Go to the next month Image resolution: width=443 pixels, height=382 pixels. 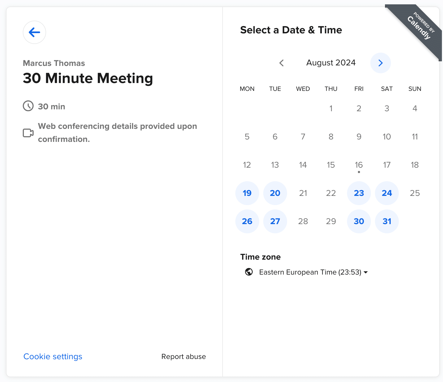coord(380,63)
